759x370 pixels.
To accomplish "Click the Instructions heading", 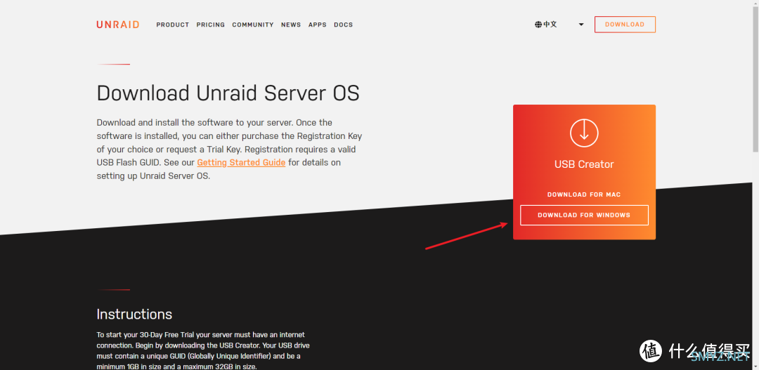I will point(134,315).
